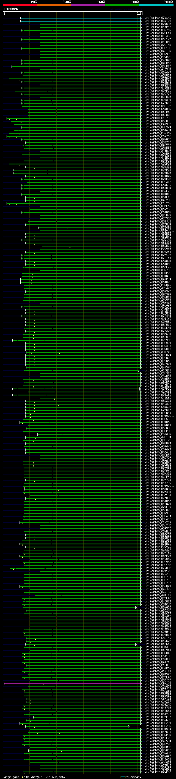
Task: Select hit label UniRef100_Q8LP26
Action: coord(158,67)
